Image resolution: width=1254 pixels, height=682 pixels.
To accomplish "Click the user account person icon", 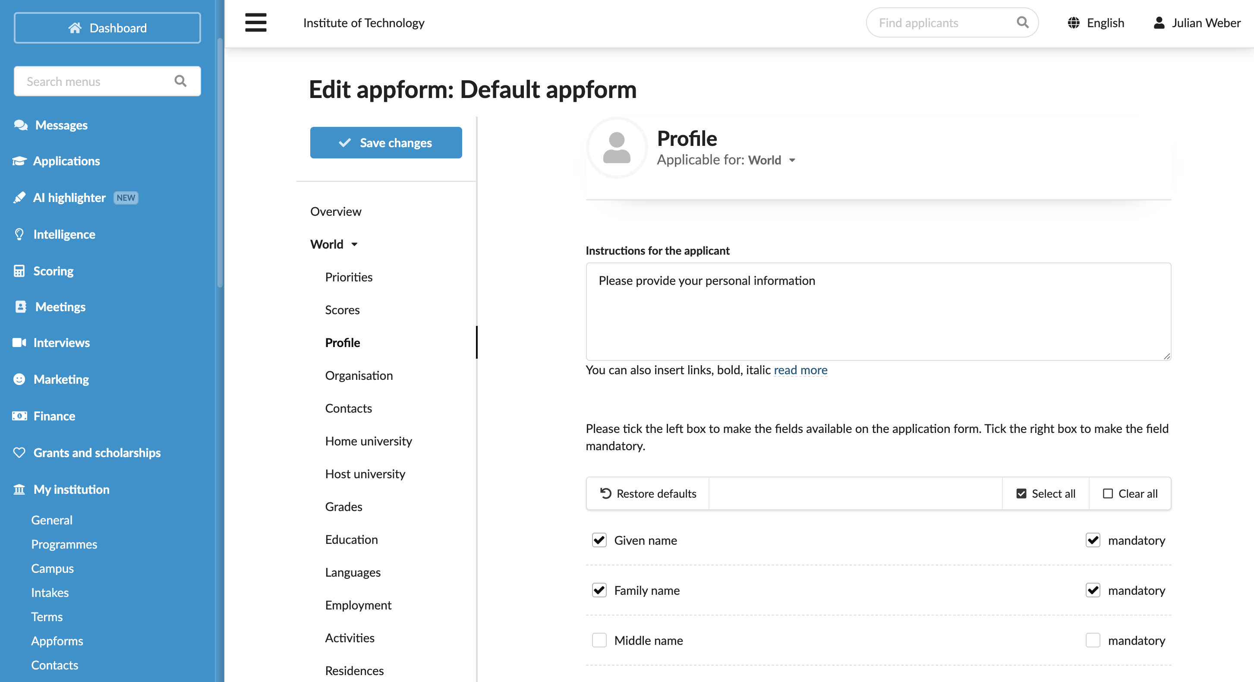I will [1159, 23].
